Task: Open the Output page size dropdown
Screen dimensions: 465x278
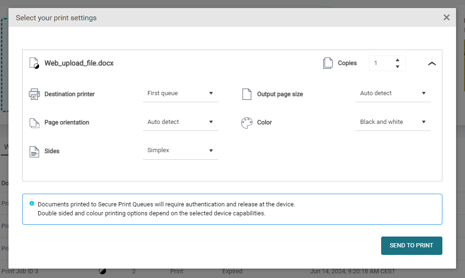Action: point(393,93)
